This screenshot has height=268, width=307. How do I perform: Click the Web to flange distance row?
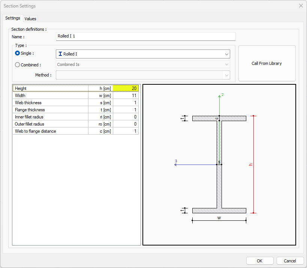click(51, 131)
